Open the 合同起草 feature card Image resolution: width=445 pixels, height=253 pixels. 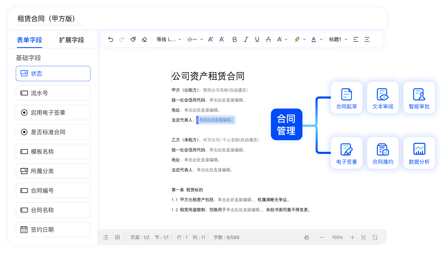click(x=346, y=98)
